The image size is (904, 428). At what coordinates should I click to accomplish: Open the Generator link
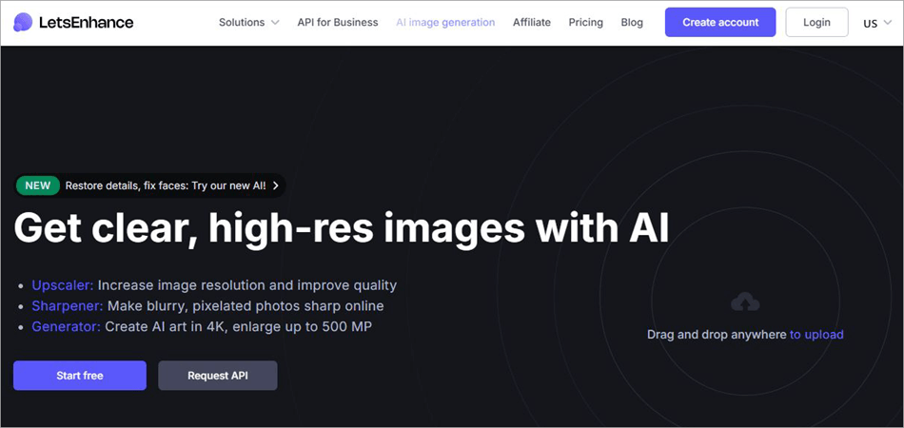[x=66, y=326]
